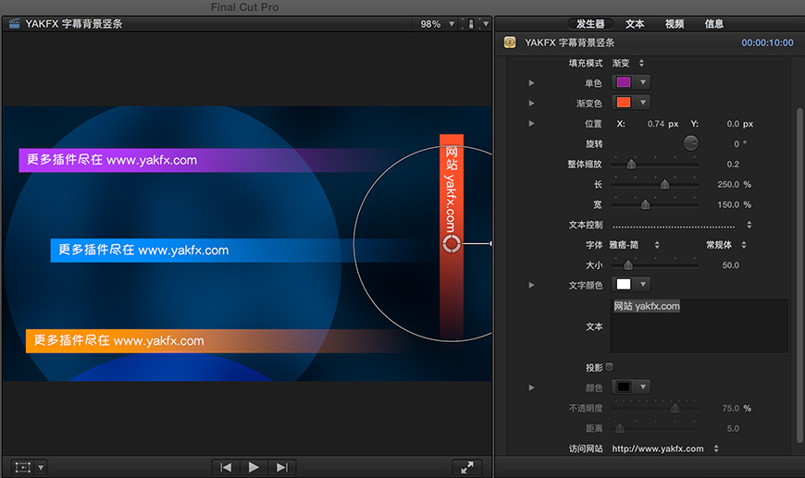This screenshot has width=805, height=478.
Task: Switch to the 信息 tab
Action: 713,24
